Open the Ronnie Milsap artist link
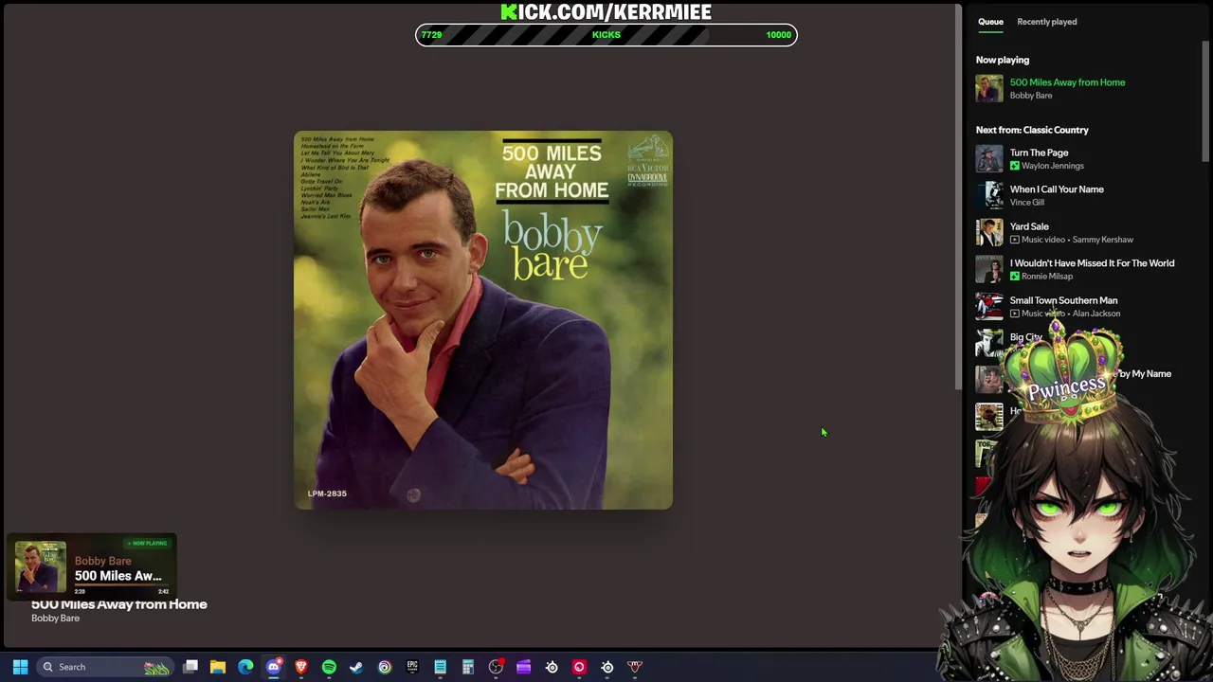Viewport: 1213px width, 682px height. tap(1046, 277)
